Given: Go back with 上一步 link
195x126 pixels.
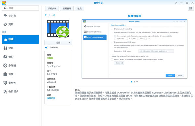Looking at the screenshot, I should (x=52, y=15).
